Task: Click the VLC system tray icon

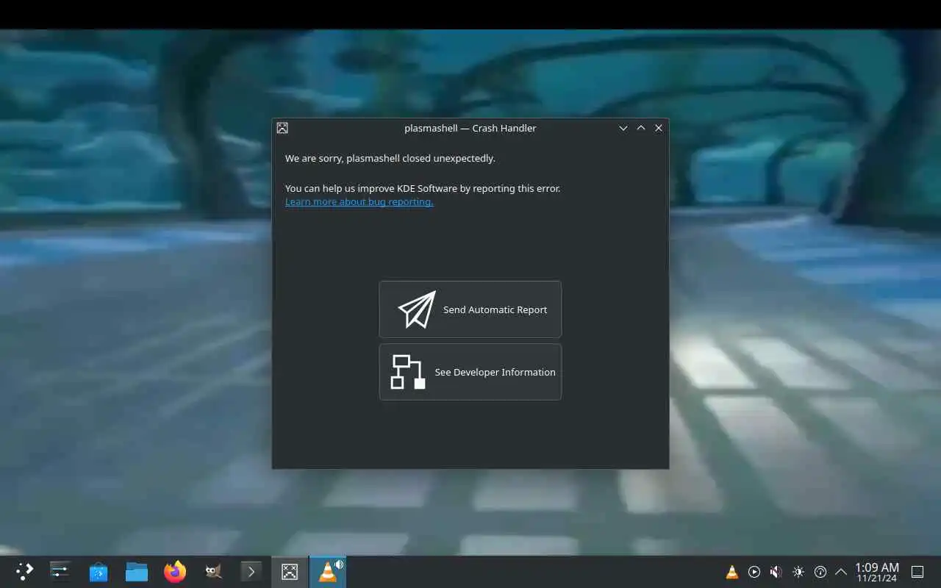Action: [x=732, y=572]
